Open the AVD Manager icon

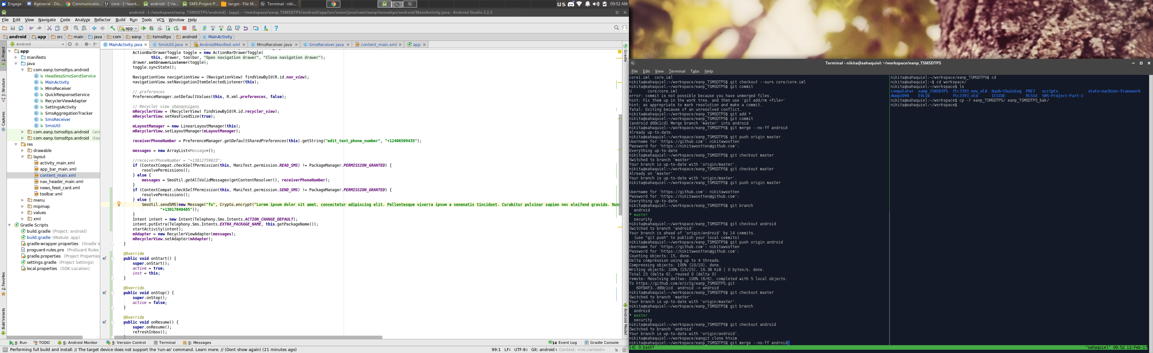click(194, 28)
